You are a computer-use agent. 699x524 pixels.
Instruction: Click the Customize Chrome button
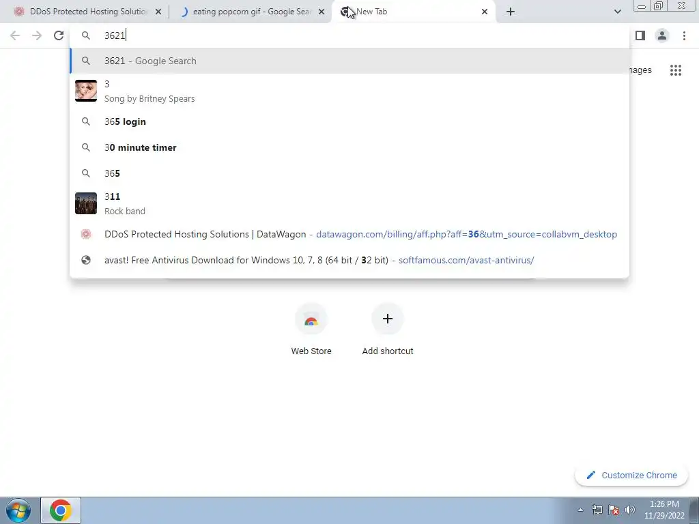click(631, 475)
